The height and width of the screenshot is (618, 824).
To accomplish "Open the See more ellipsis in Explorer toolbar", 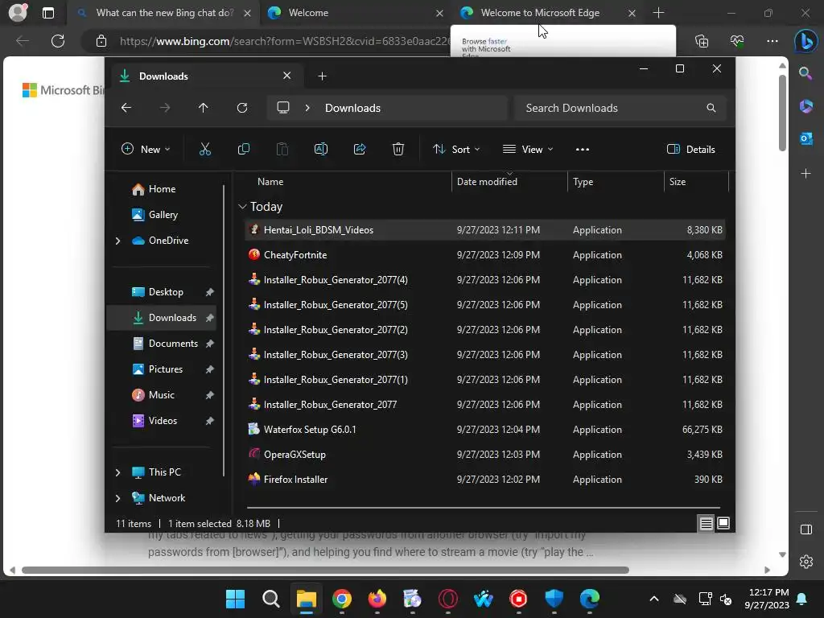I will 583,149.
